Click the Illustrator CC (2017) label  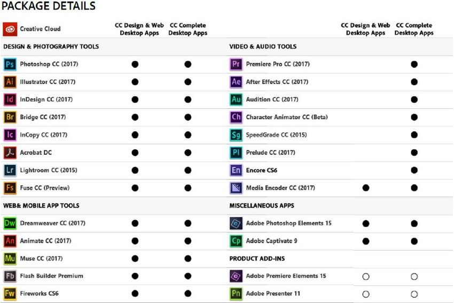click(48, 82)
